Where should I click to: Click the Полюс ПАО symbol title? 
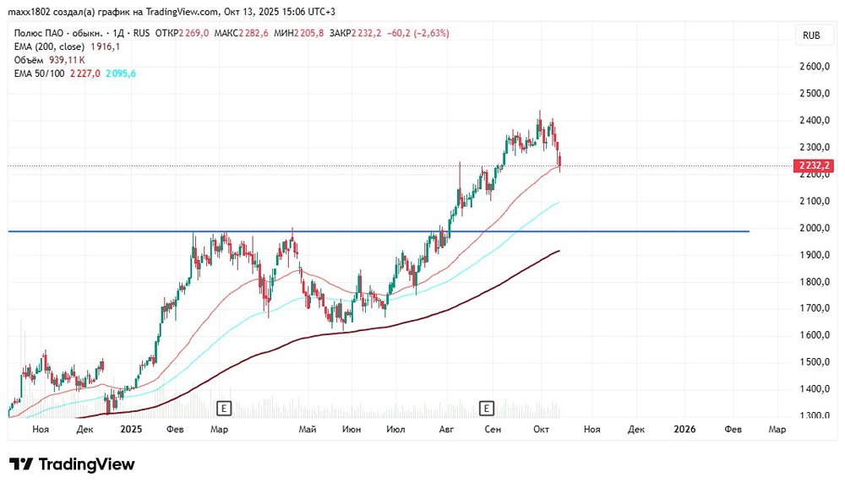click(58, 34)
